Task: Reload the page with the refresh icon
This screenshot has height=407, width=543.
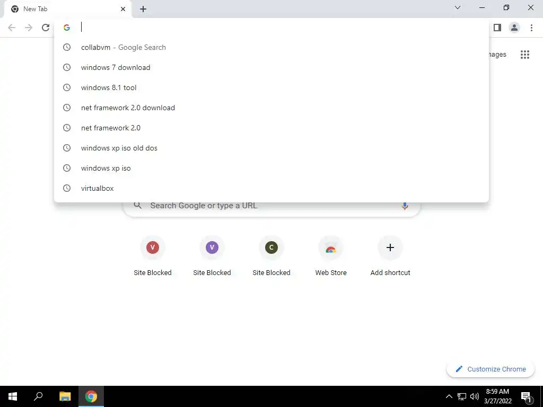Action: pyautogui.click(x=46, y=28)
